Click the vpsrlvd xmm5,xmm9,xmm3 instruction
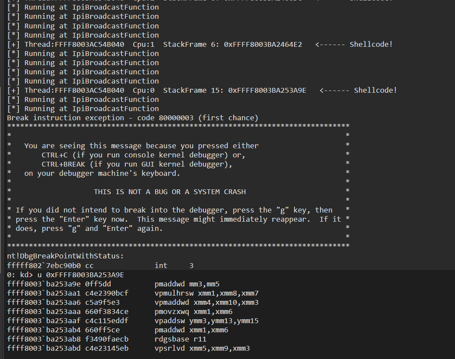455x359 pixels. pyautogui.click(x=202, y=348)
